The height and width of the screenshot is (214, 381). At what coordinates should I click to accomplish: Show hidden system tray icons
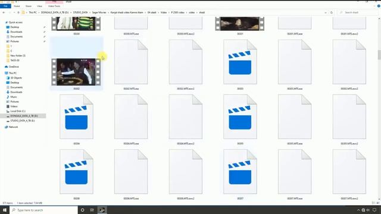[358, 210]
